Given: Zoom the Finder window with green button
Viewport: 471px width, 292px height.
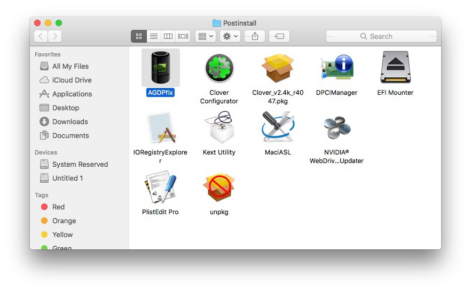Looking at the screenshot, I should coord(59,23).
